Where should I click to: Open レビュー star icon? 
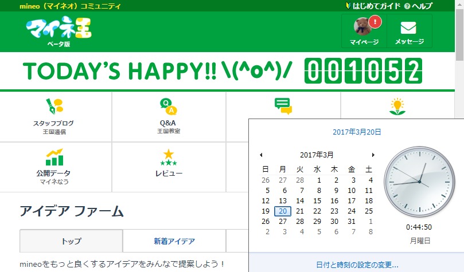[169, 157]
